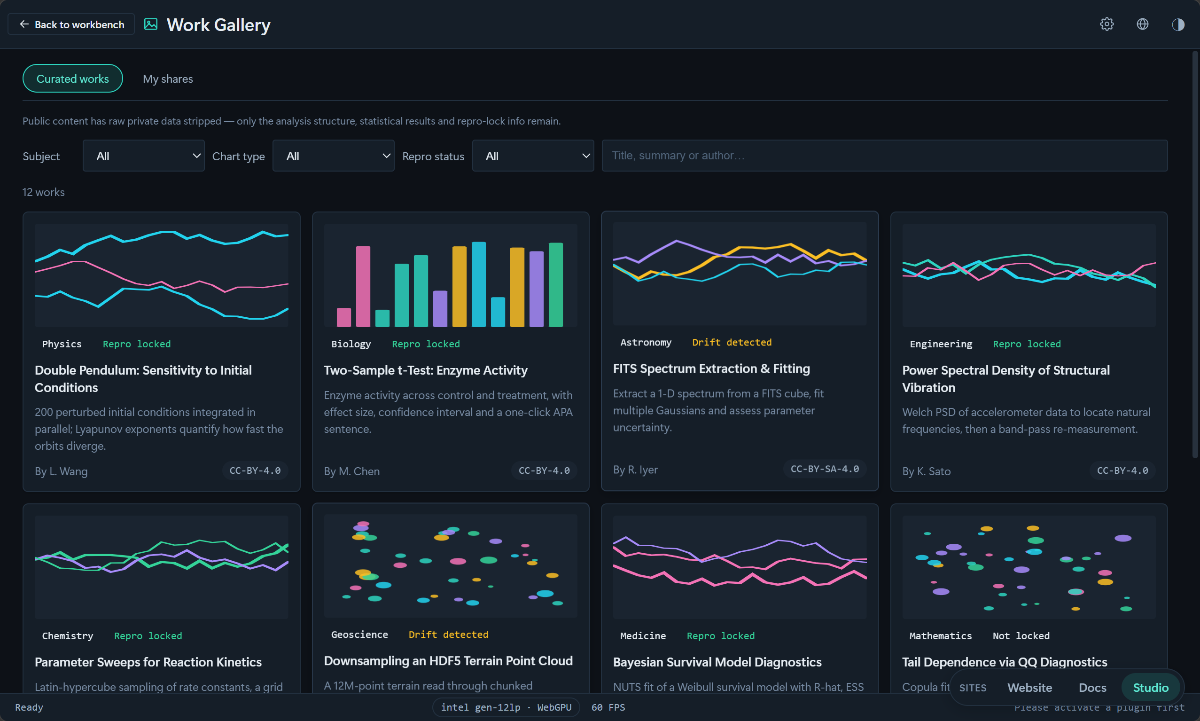Select the Curated works tab

(72, 78)
